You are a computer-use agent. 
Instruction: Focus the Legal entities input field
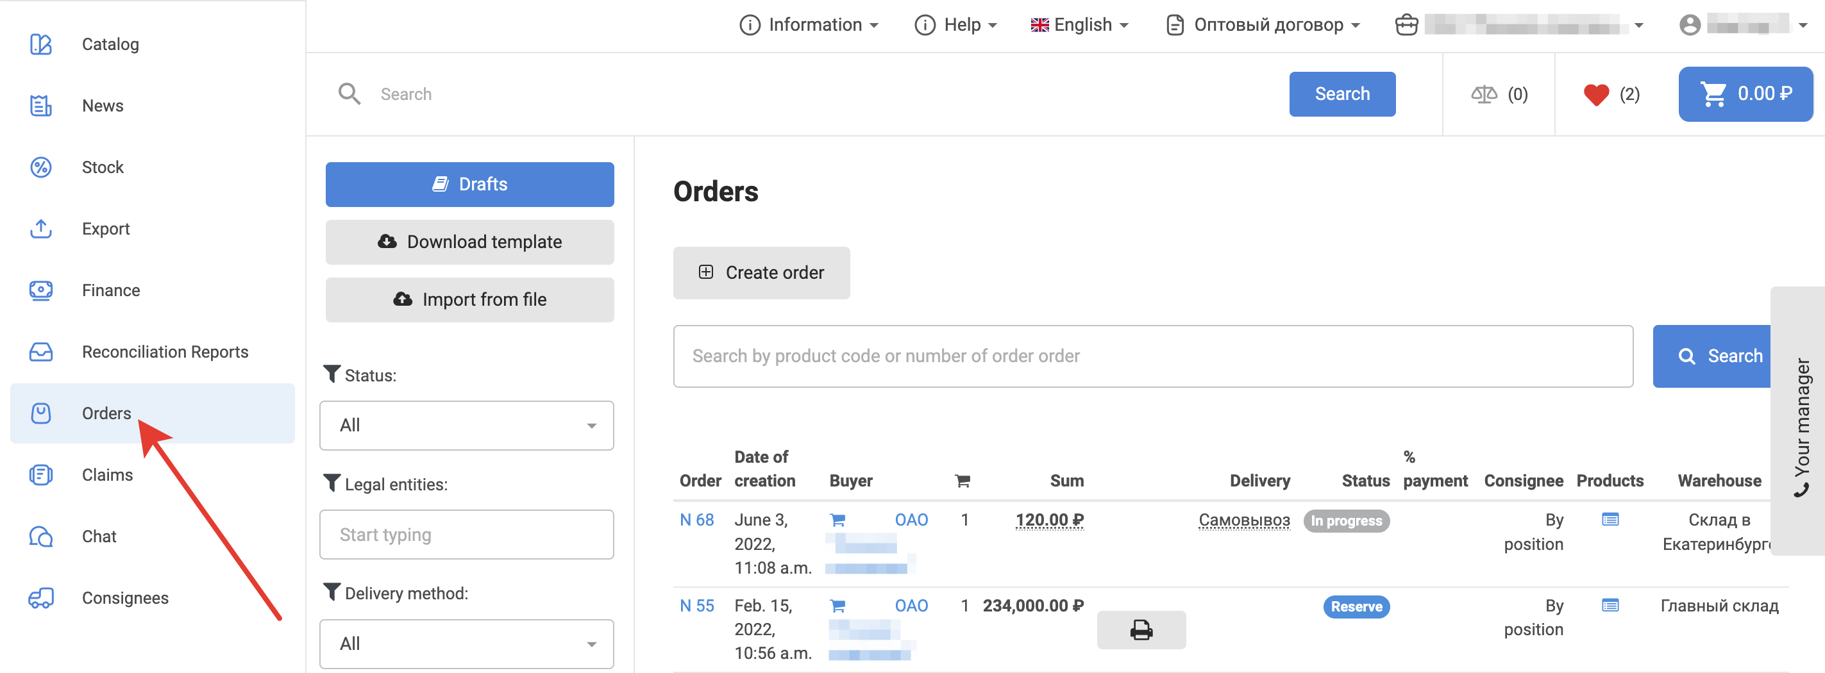tap(466, 535)
